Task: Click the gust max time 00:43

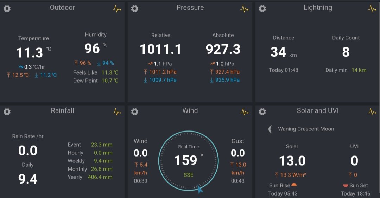Action: point(238,181)
